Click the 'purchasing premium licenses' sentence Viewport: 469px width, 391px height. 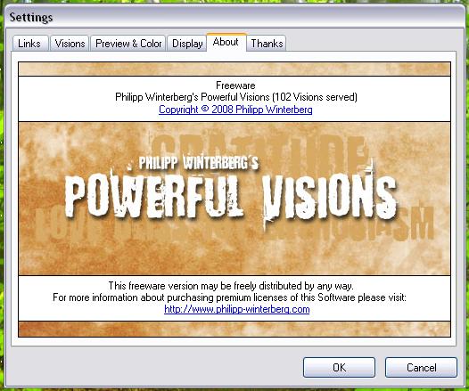(229, 297)
